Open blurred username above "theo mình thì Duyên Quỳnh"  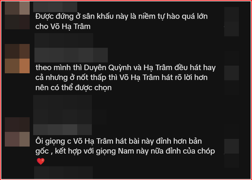(71, 55)
